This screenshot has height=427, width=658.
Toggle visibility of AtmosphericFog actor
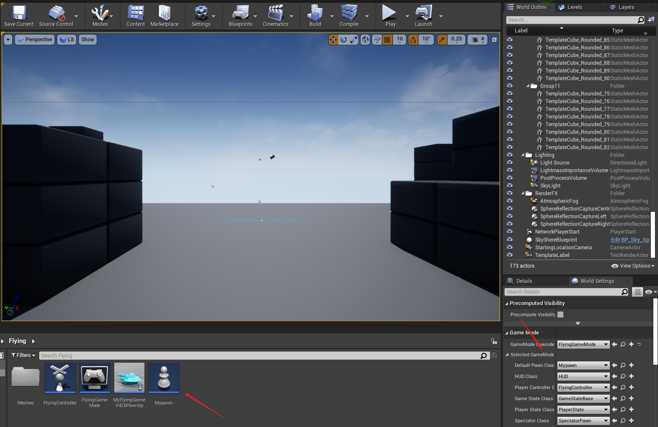[x=510, y=201]
